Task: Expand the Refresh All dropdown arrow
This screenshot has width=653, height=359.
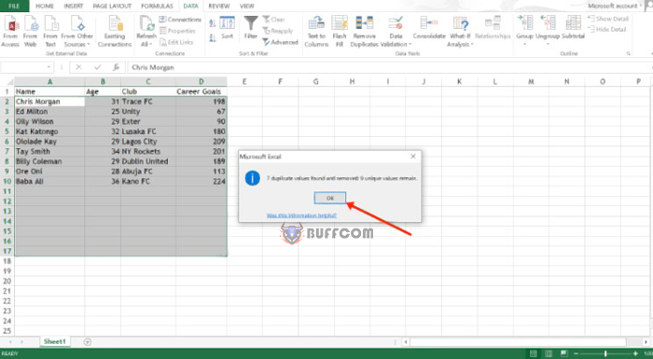Action: 151,44
